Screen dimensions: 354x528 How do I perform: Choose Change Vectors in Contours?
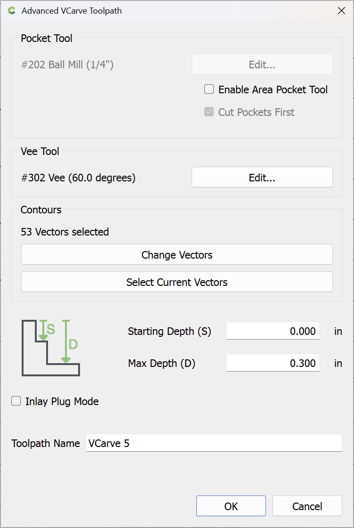click(177, 254)
